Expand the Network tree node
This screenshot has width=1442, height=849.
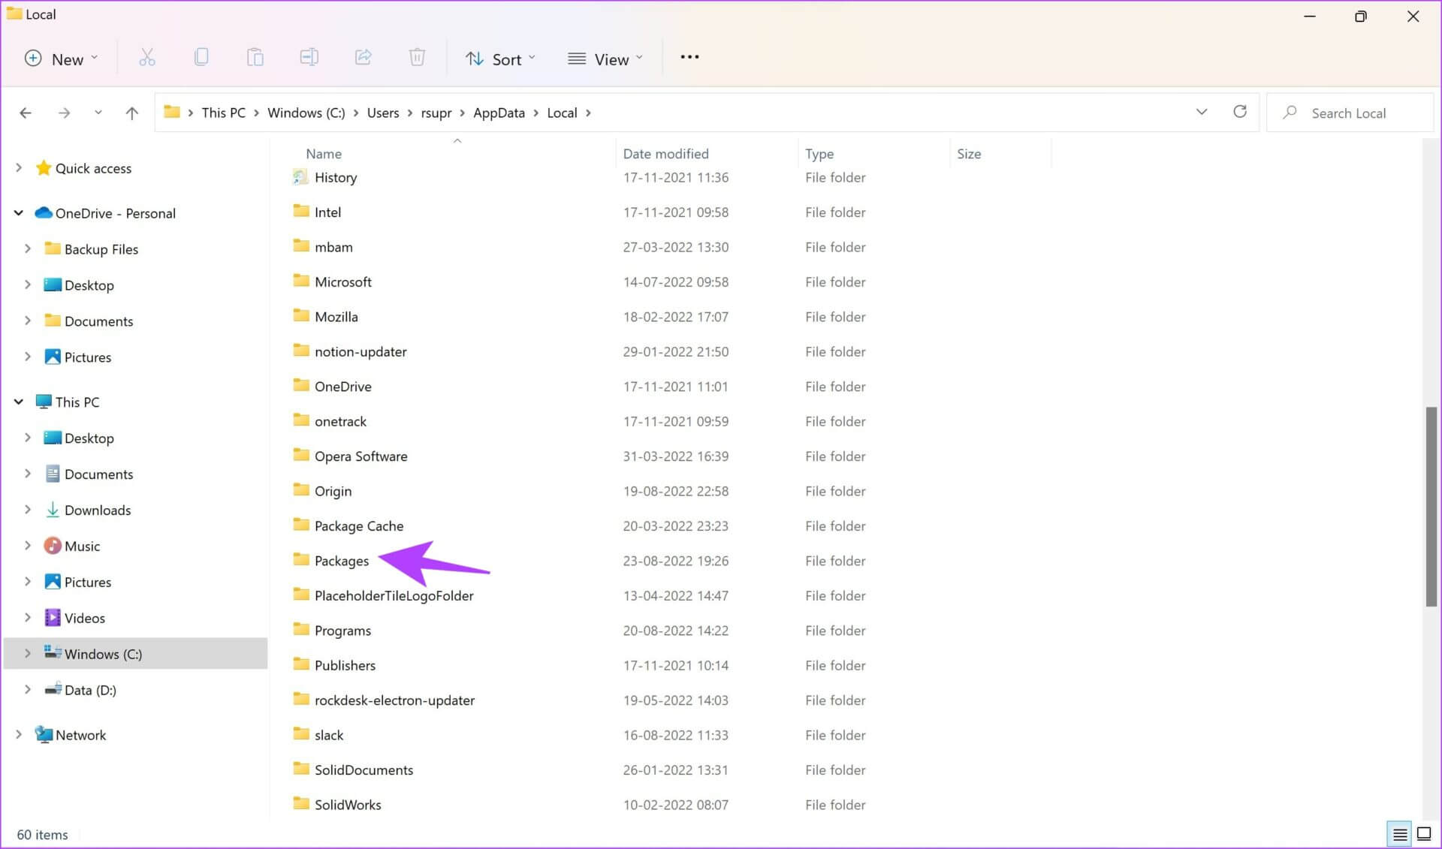(x=19, y=734)
